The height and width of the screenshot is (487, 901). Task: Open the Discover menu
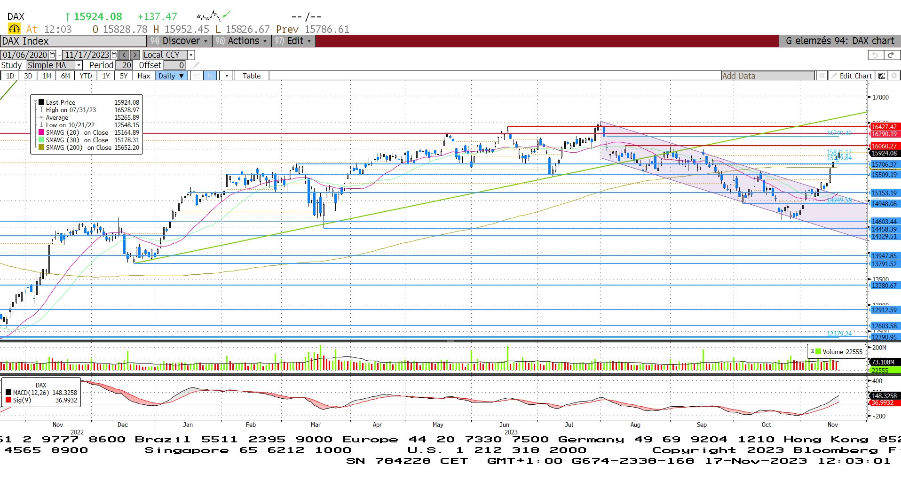coord(179,41)
